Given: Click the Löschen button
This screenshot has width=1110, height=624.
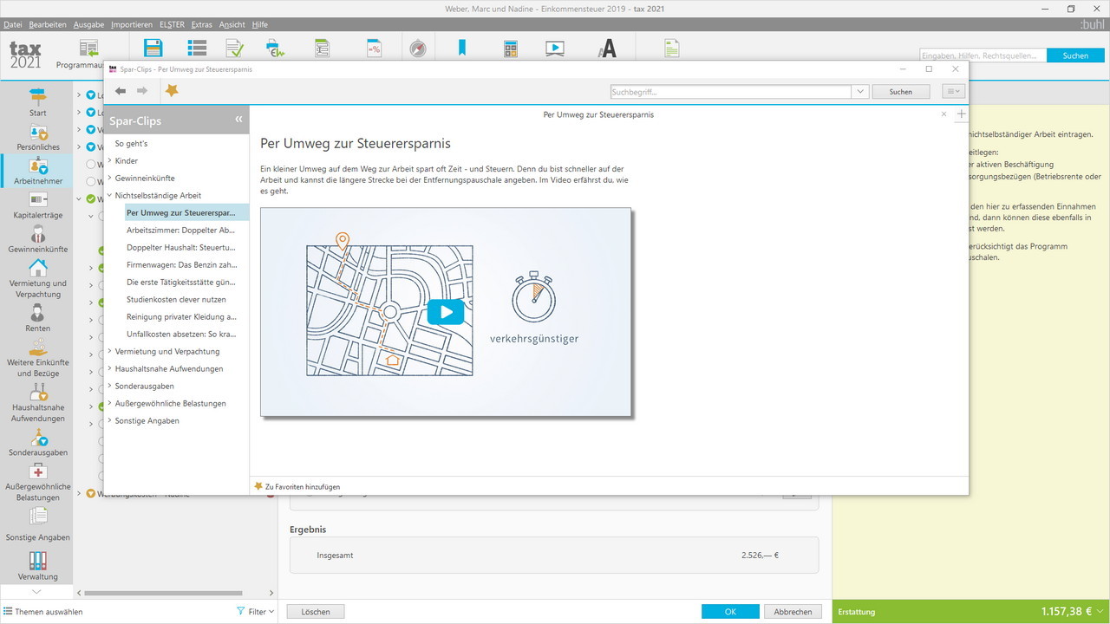Looking at the screenshot, I should (316, 612).
